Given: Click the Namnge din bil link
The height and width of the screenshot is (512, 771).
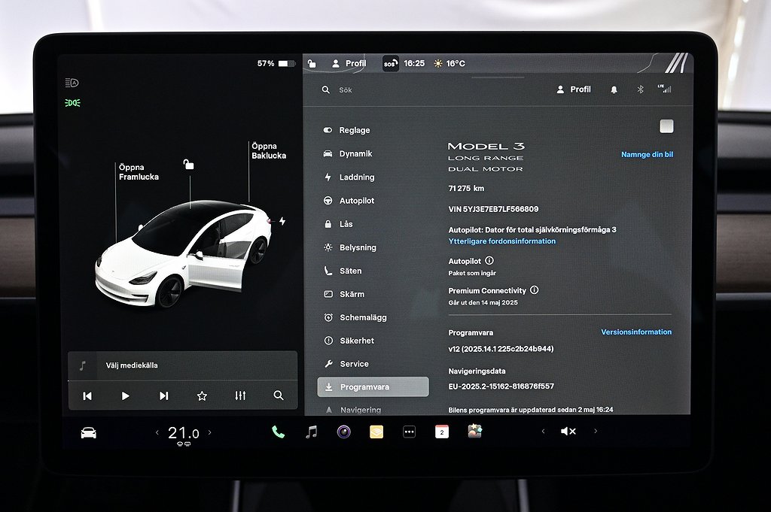Looking at the screenshot, I should point(647,155).
